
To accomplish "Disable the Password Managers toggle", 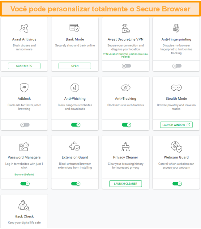I will tap(25, 184).
